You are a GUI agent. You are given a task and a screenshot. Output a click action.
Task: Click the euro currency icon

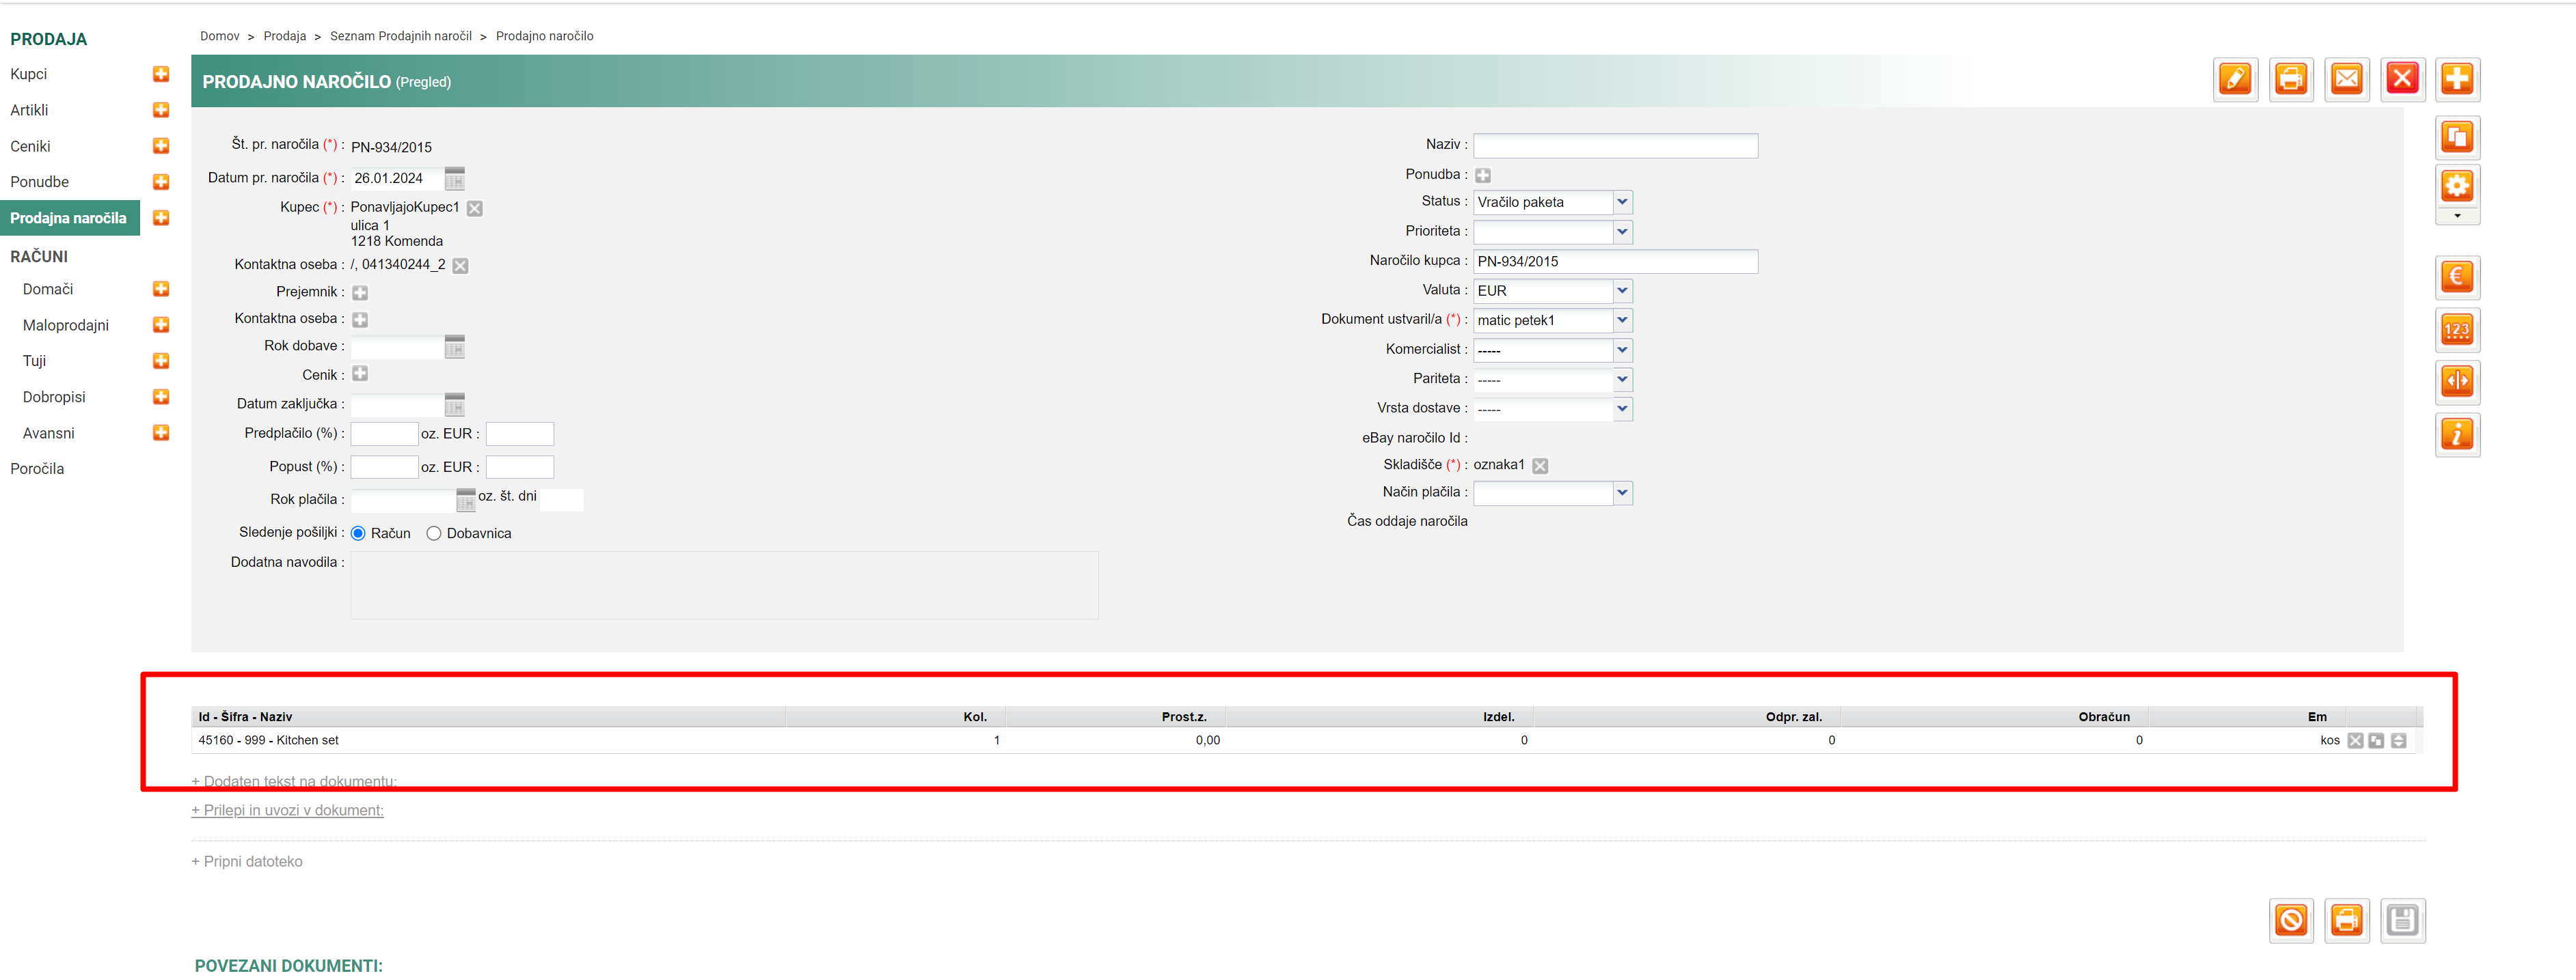[x=2457, y=277]
